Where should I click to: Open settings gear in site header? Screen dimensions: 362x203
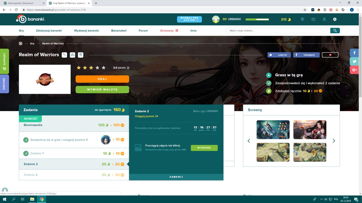point(335,19)
